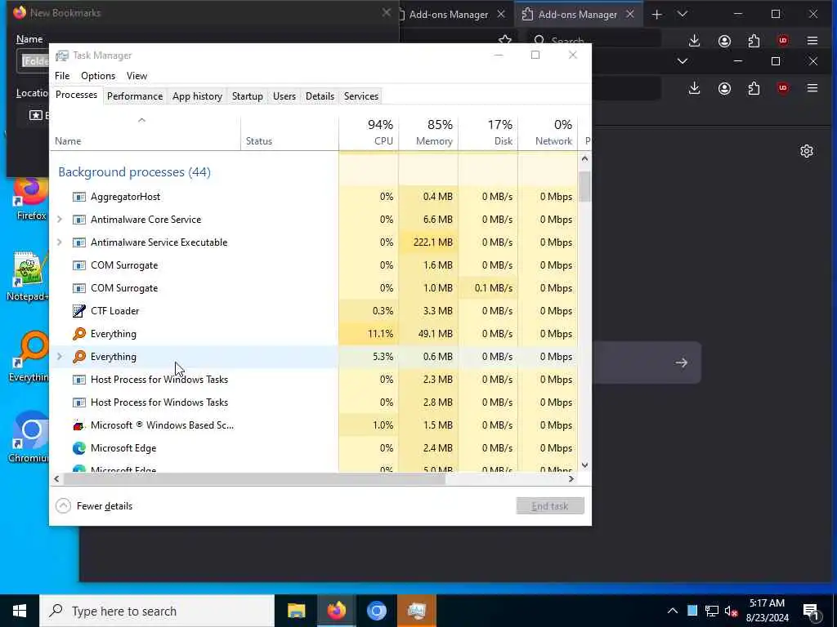Screen dimensions: 837x627
Task: Open the Firefox hamburger menu in top window
Action: coord(812,41)
